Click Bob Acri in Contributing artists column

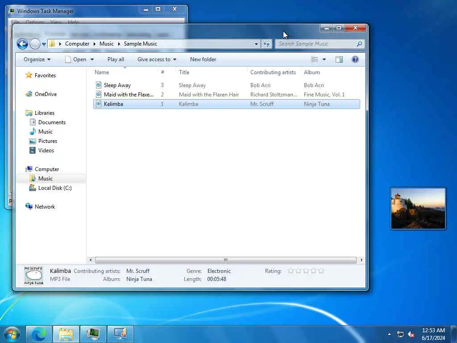(x=260, y=85)
